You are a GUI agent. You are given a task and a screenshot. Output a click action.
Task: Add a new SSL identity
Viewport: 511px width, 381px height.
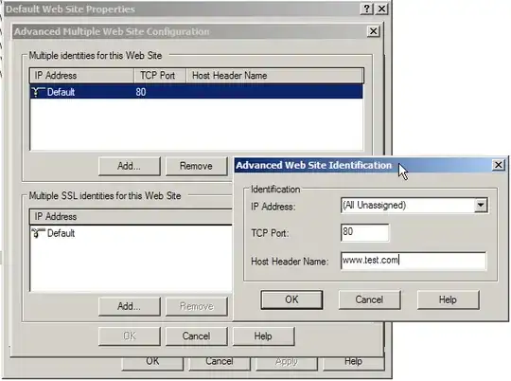pyautogui.click(x=129, y=306)
